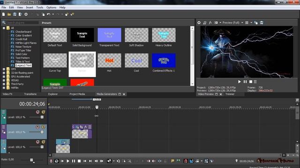The width and height of the screenshot is (300, 168).
Task: Click the Search plug-ins field
Action: tap(22, 23)
